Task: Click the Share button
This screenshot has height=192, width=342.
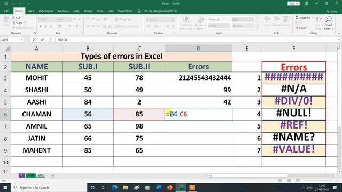Action: (x=331, y=11)
